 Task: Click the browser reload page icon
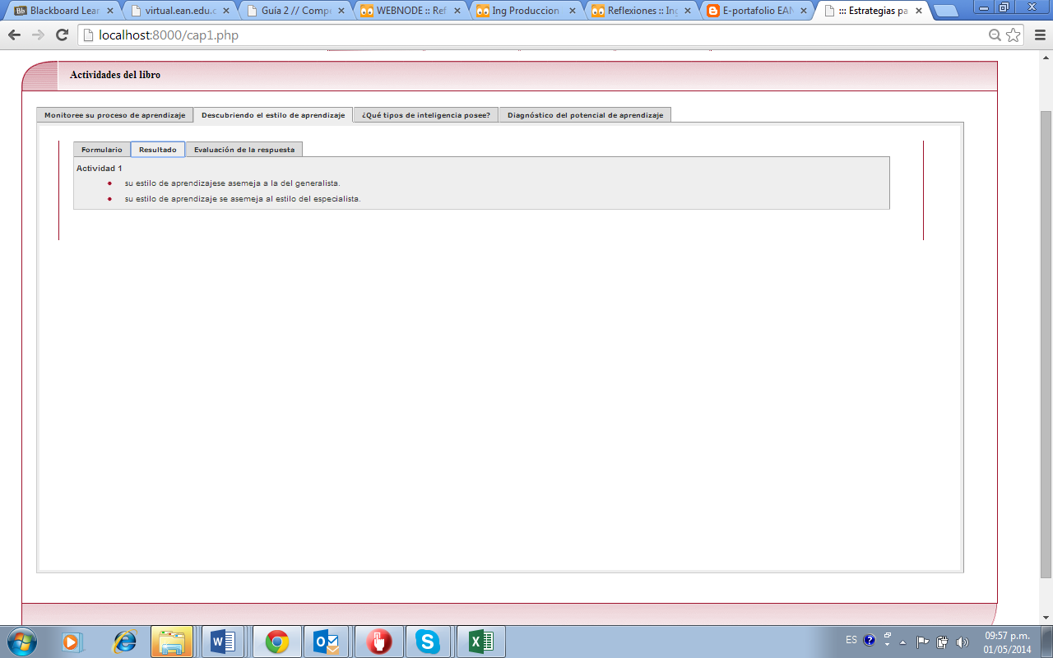click(x=62, y=35)
